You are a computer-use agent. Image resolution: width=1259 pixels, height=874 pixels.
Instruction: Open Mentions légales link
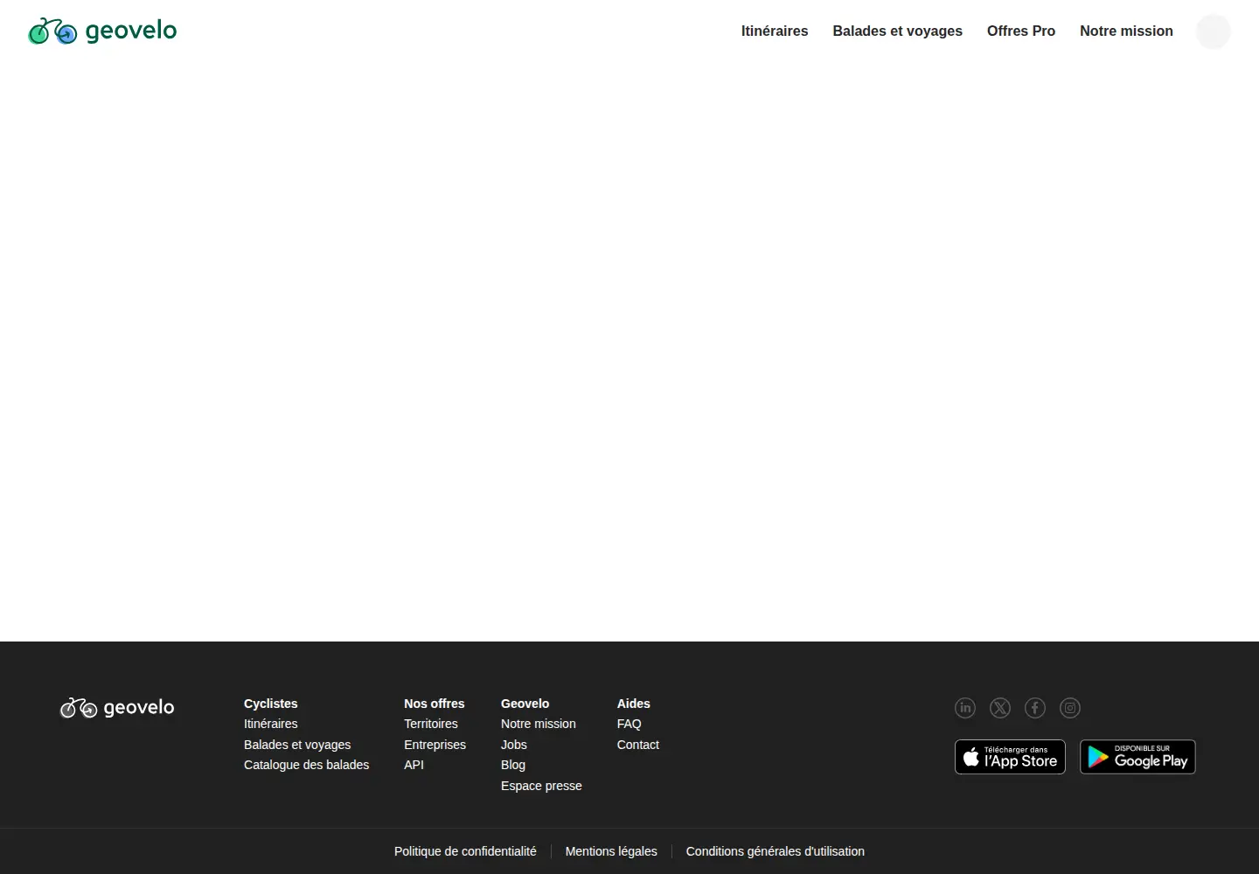611,851
